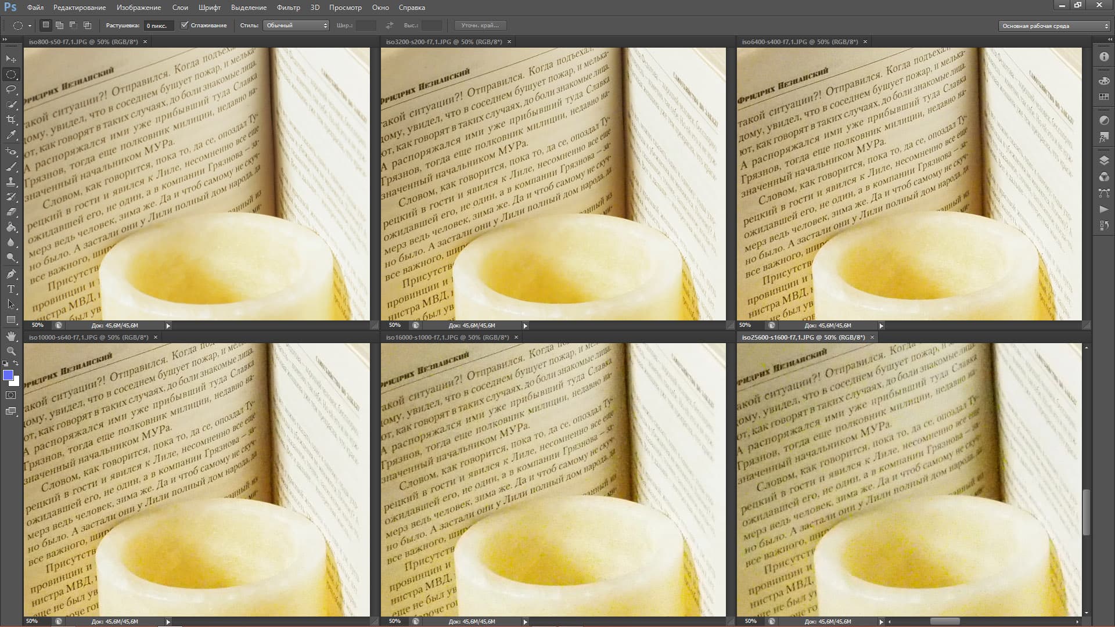Select the Horizontal Type tool

pos(11,289)
